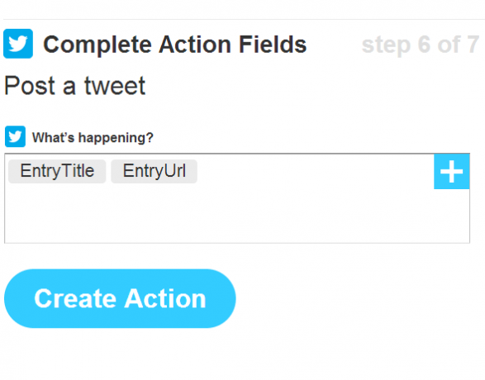The height and width of the screenshot is (380, 485).
Task: Click the number 7 in the step counter
Action: pyautogui.click(x=473, y=45)
